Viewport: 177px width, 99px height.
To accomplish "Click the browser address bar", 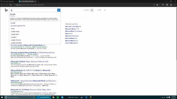I will pyautogui.click(x=84, y=5).
